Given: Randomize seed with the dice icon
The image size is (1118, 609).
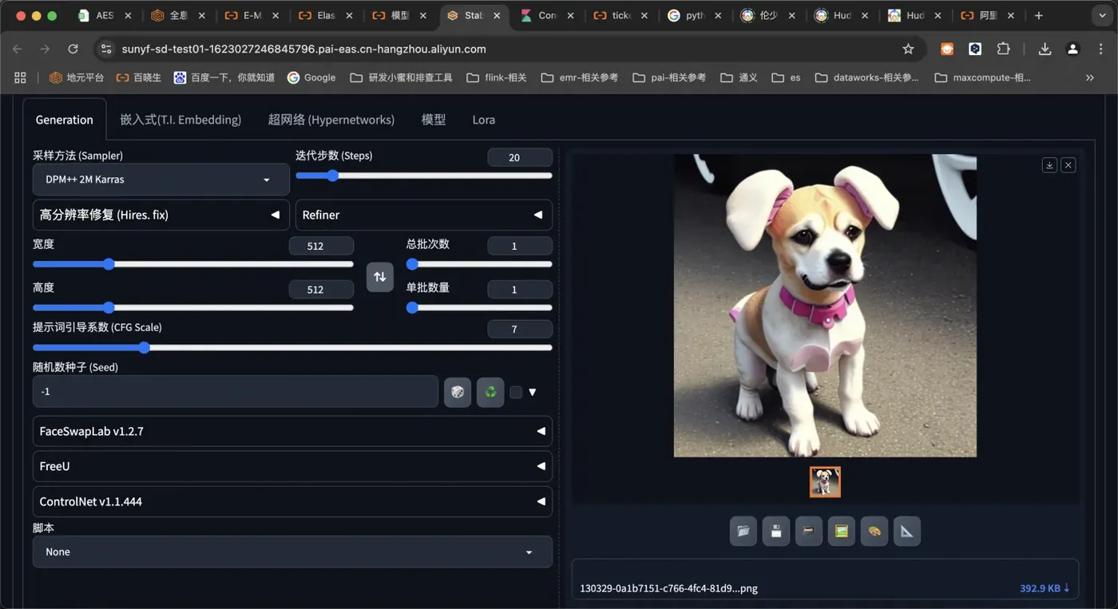Looking at the screenshot, I should pyautogui.click(x=458, y=392).
